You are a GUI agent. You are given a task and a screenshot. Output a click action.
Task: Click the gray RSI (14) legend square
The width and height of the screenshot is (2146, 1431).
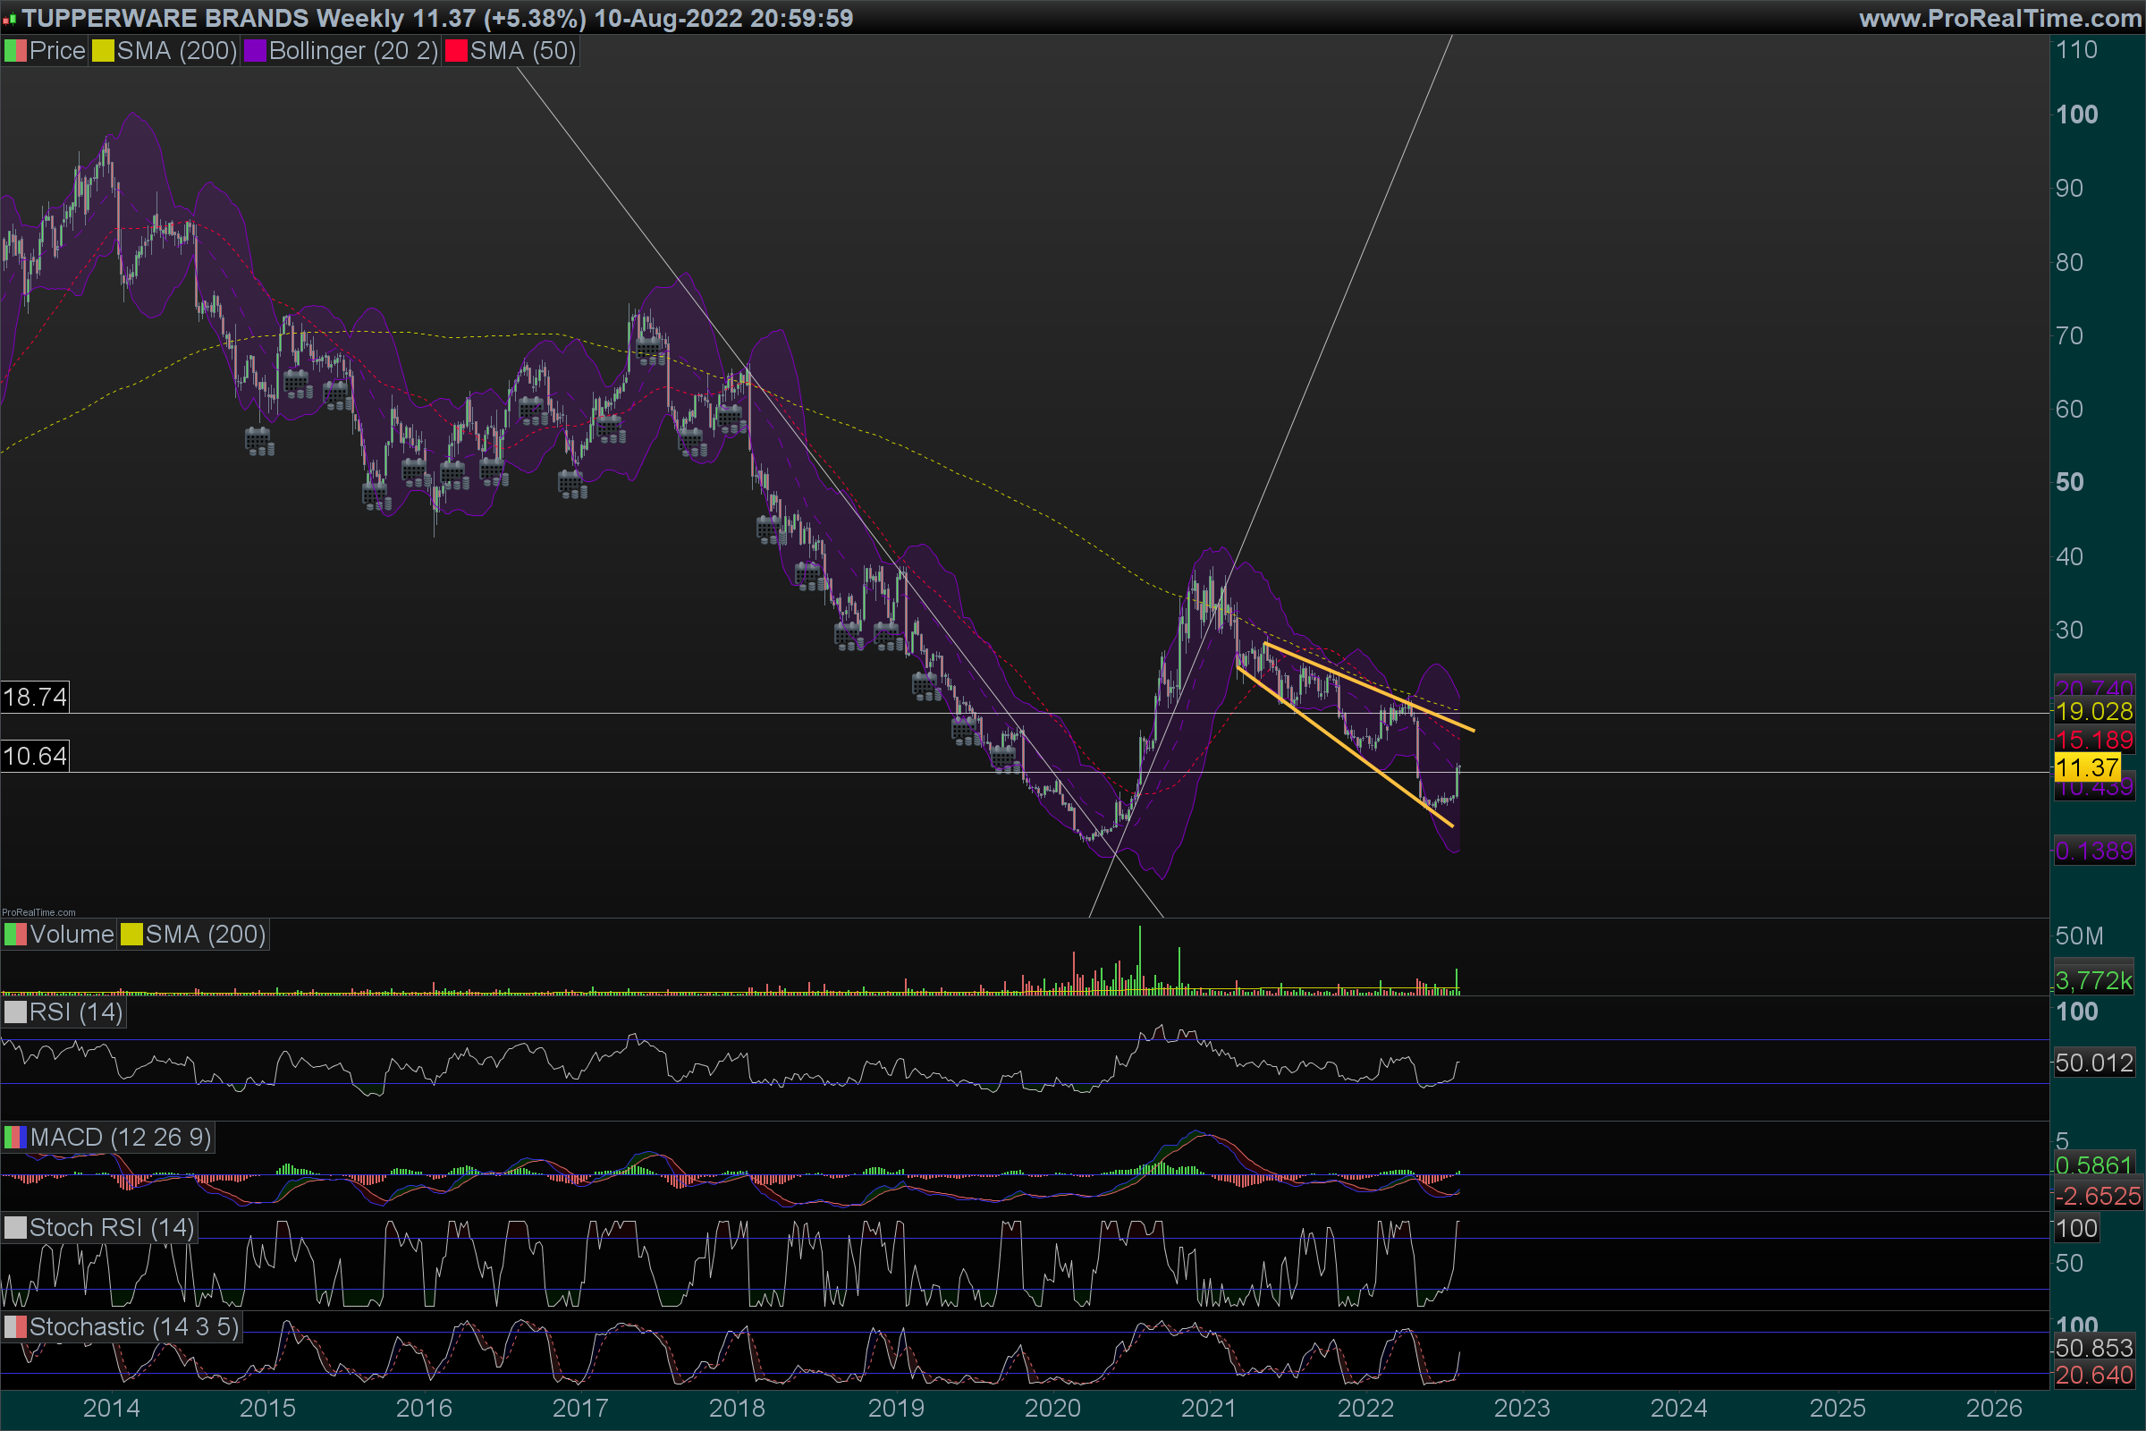(x=14, y=1012)
